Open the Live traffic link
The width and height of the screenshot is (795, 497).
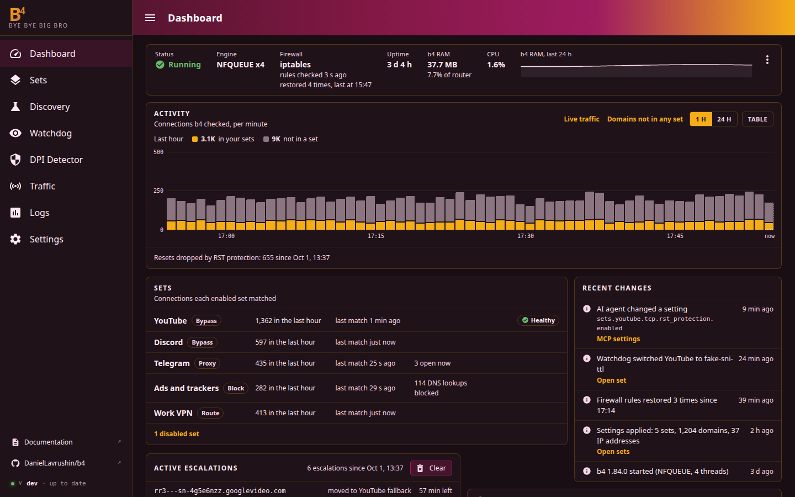pos(581,119)
